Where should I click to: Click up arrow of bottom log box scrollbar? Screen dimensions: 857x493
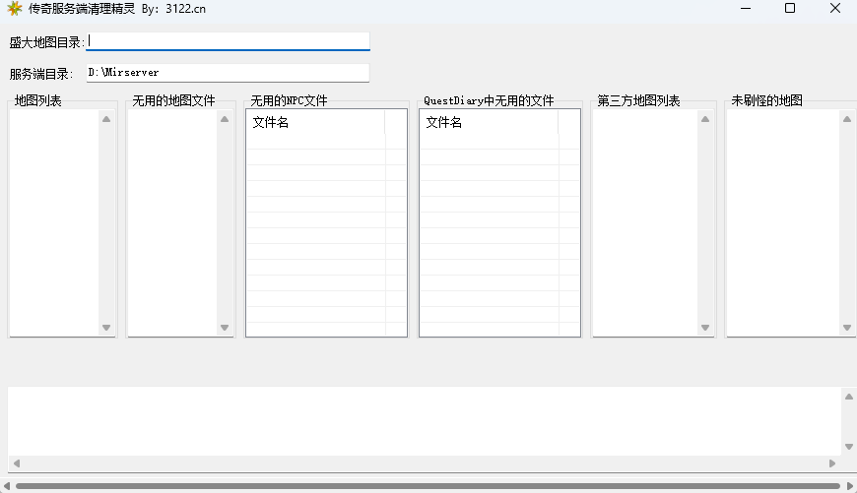849,397
